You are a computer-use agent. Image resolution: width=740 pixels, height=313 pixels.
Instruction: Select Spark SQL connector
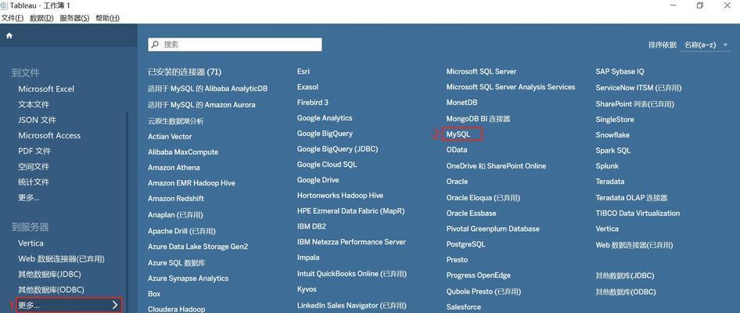tap(613, 150)
